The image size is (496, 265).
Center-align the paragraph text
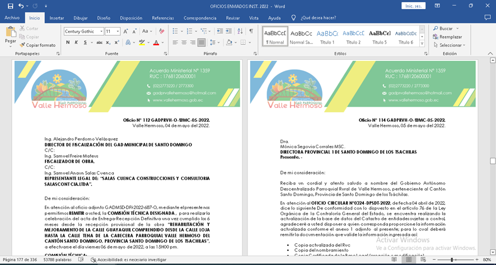point(184,42)
